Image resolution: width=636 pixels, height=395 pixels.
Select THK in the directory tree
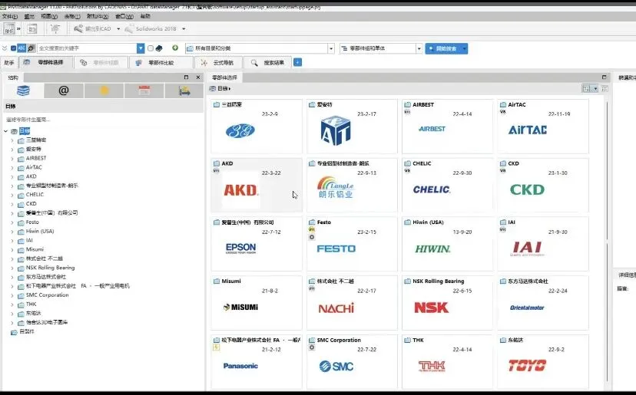(x=31, y=304)
